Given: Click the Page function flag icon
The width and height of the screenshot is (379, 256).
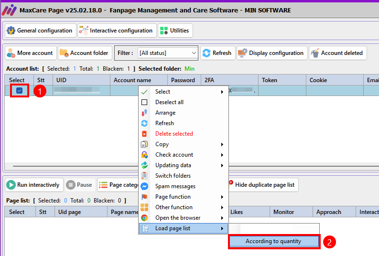Looking at the screenshot, I should coord(144,197).
